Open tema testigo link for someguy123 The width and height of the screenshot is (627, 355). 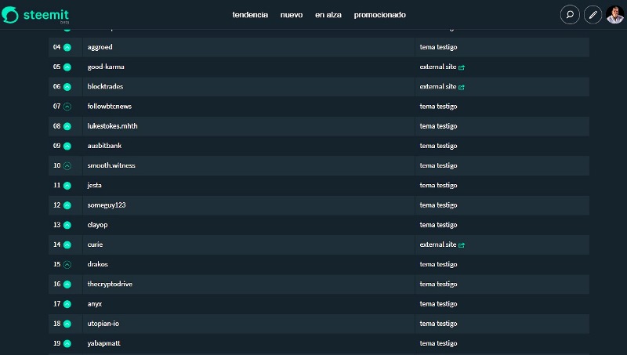(x=438, y=205)
